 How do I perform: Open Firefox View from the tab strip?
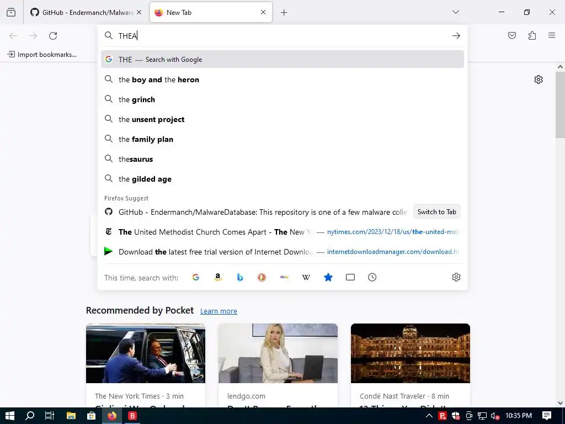(11, 12)
